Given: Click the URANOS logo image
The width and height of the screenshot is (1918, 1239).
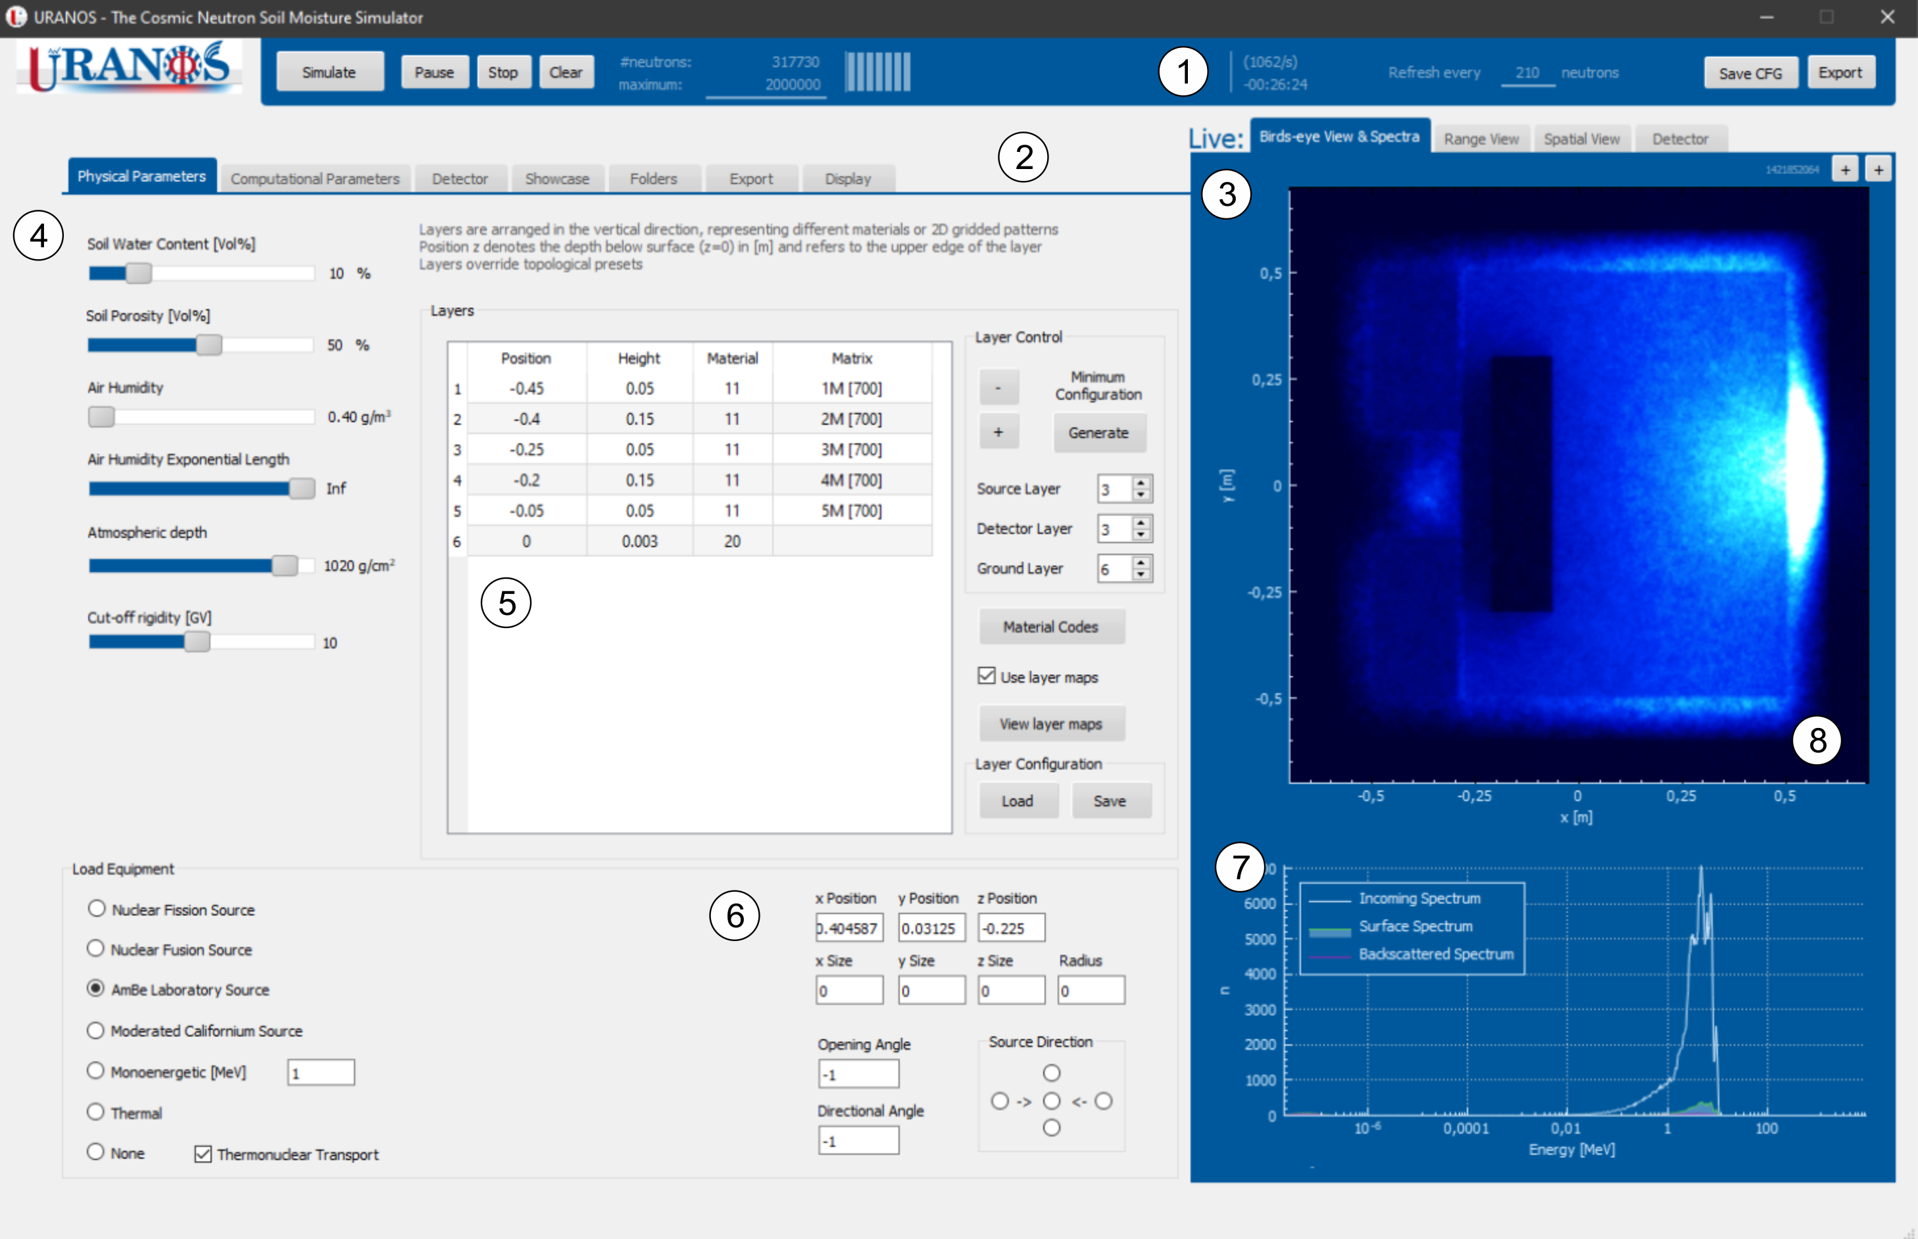Looking at the screenshot, I should 129,68.
